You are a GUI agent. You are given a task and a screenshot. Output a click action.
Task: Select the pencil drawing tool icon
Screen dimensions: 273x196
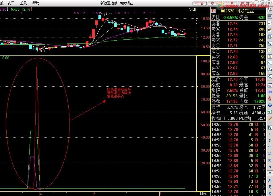270,118
